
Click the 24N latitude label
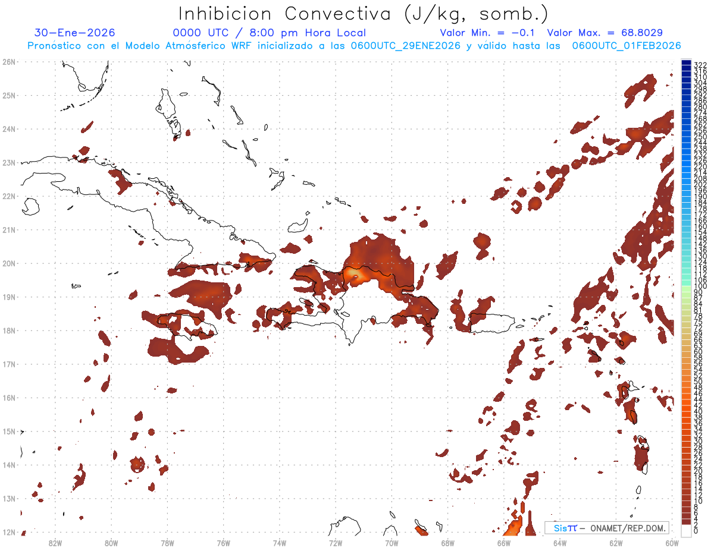[9, 129]
